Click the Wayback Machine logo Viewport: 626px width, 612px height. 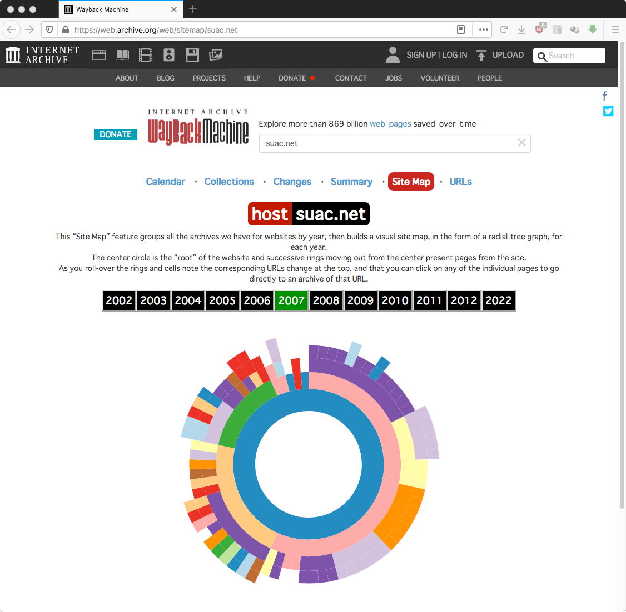(x=198, y=127)
